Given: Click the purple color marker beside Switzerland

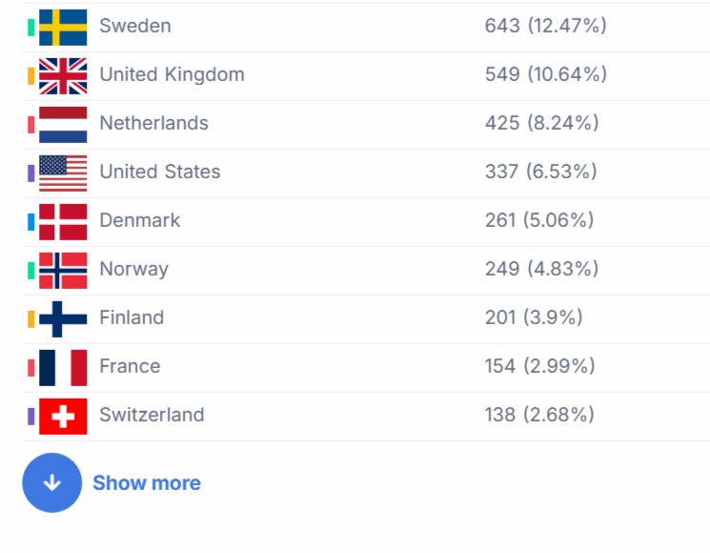Looking at the screenshot, I should [31, 416].
